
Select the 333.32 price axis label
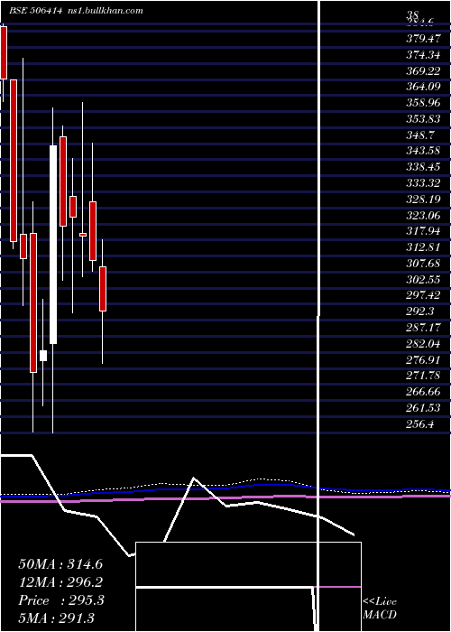[x=423, y=183]
